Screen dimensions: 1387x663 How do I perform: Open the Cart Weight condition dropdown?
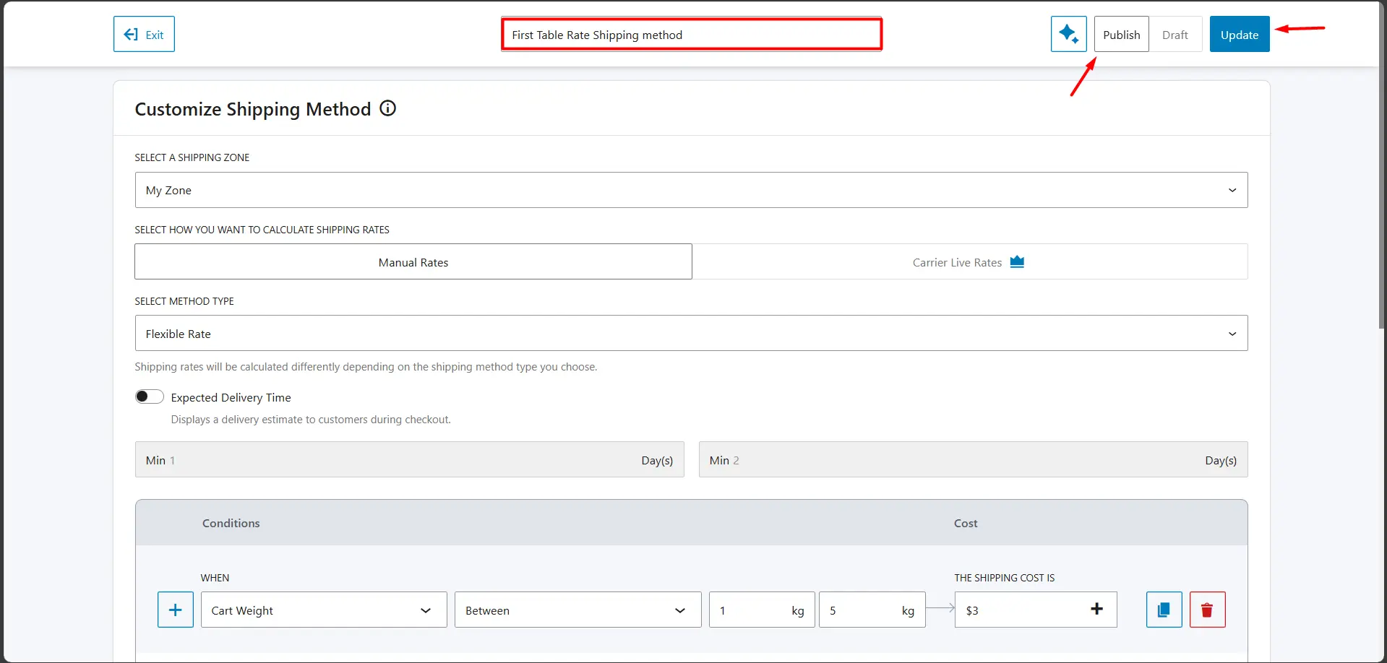point(323,610)
